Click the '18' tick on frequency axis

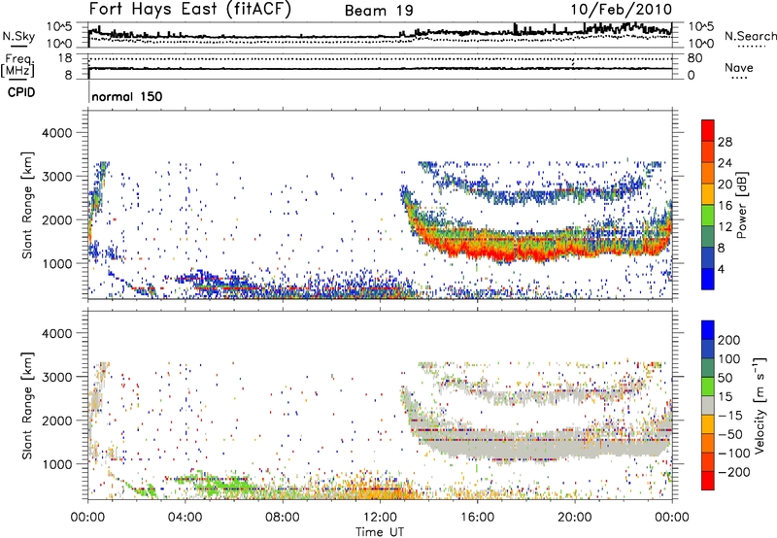coord(65,58)
